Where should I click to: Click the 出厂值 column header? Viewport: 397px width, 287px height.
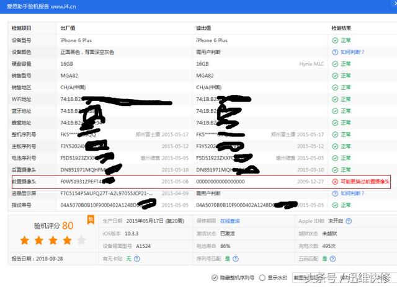[x=68, y=29]
